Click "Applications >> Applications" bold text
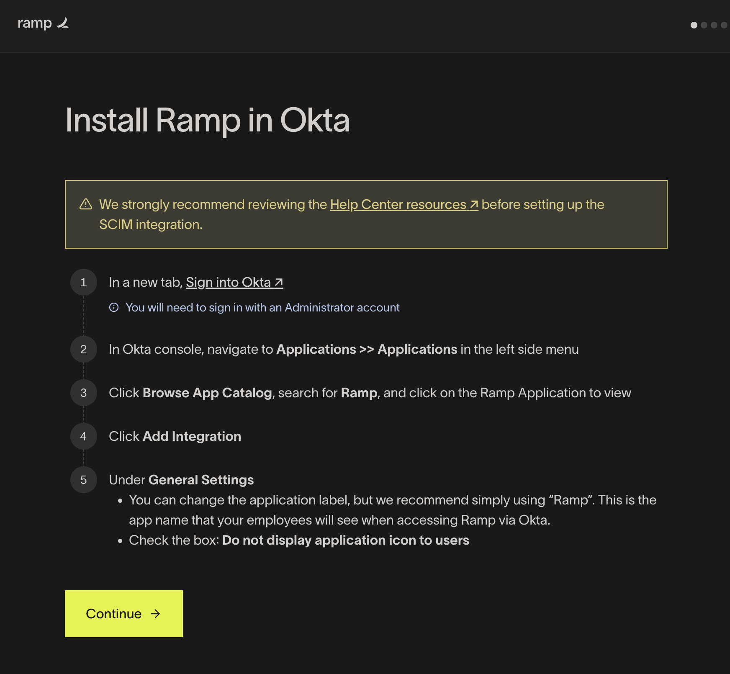Viewport: 730px width, 674px height. click(367, 349)
